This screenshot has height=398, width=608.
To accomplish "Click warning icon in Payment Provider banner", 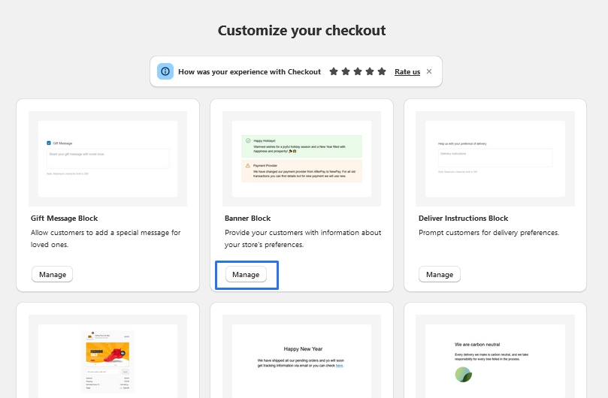I will point(247,164).
